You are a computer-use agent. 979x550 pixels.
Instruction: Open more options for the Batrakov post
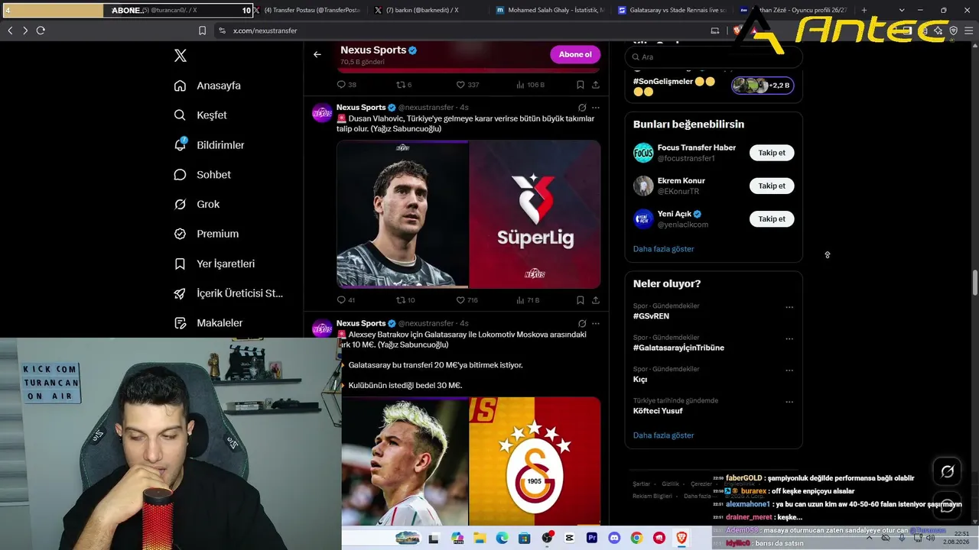pos(596,324)
